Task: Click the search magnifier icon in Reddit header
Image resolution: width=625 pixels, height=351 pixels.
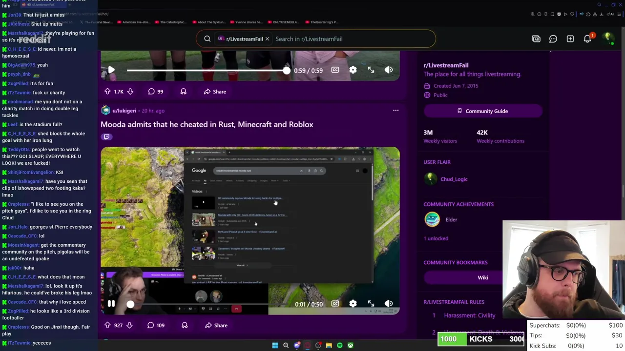Action: [208, 39]
